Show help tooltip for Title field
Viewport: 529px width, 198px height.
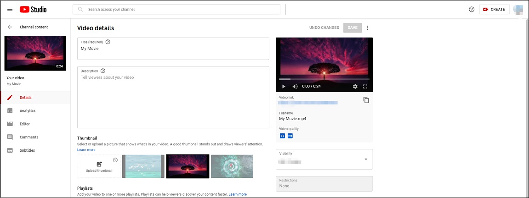click(108, 42)
